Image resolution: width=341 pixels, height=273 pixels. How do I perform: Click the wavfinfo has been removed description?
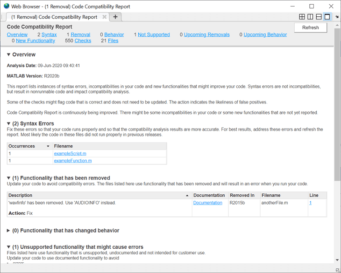(62, 203)
